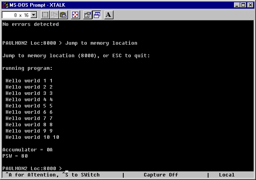Close the MS-DOS Prompt - XTALK window

(x=251, y=5)
